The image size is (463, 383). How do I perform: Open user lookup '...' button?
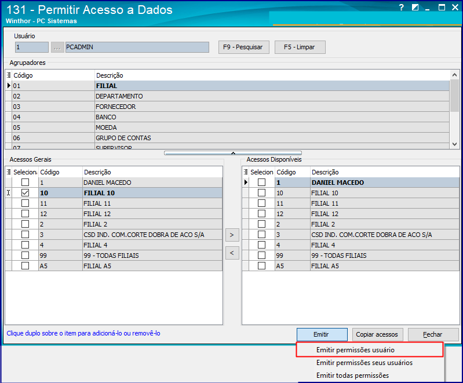point(57,48)
